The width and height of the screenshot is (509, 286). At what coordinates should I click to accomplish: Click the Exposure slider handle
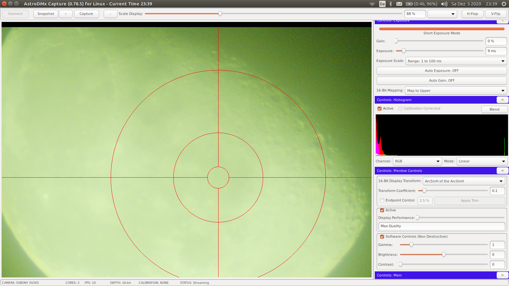tap(404, 51)
